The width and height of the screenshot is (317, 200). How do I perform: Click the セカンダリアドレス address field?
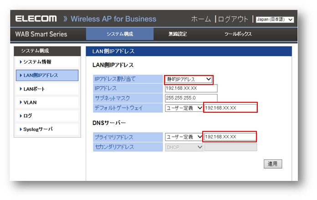point(230,147)
